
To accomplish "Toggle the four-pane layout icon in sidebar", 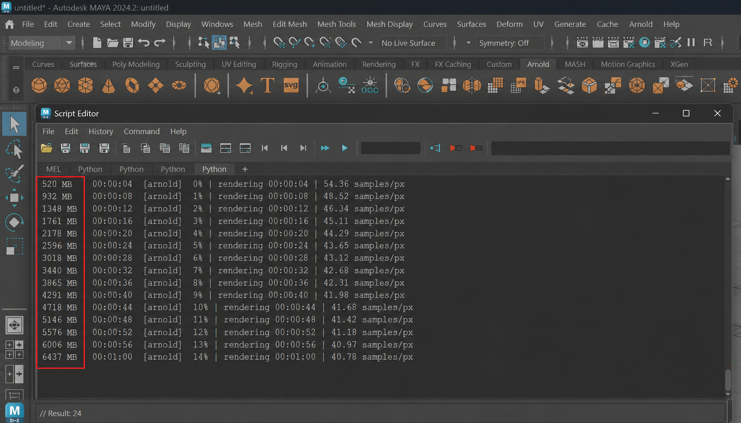I will click(14, 350).
